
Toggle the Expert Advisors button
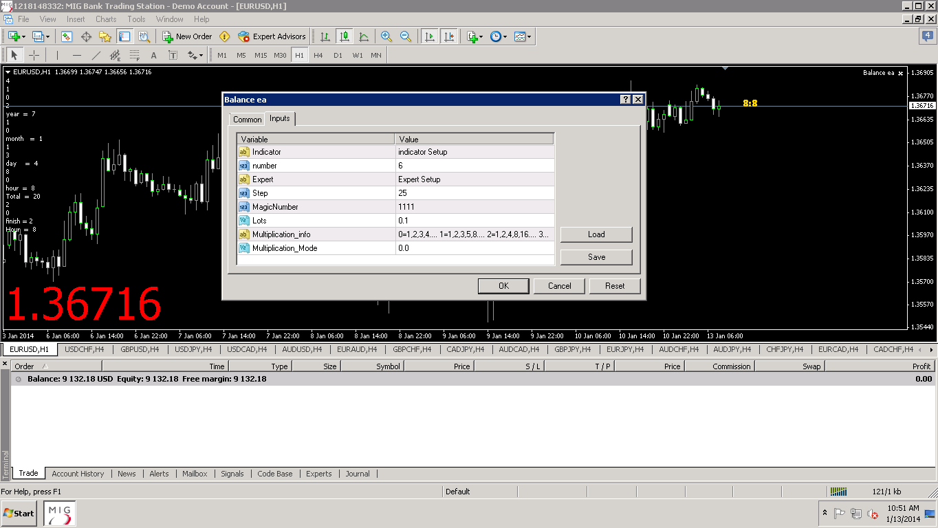(272, 36)
